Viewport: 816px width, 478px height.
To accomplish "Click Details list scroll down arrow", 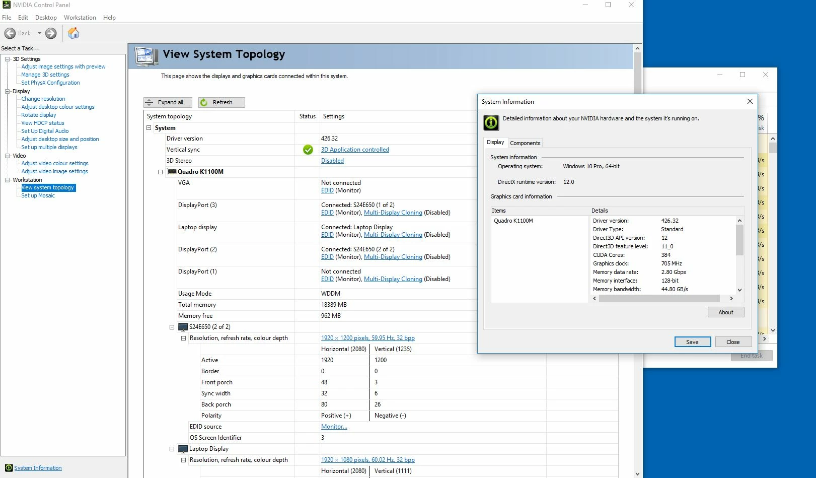I will pos(739,290).
